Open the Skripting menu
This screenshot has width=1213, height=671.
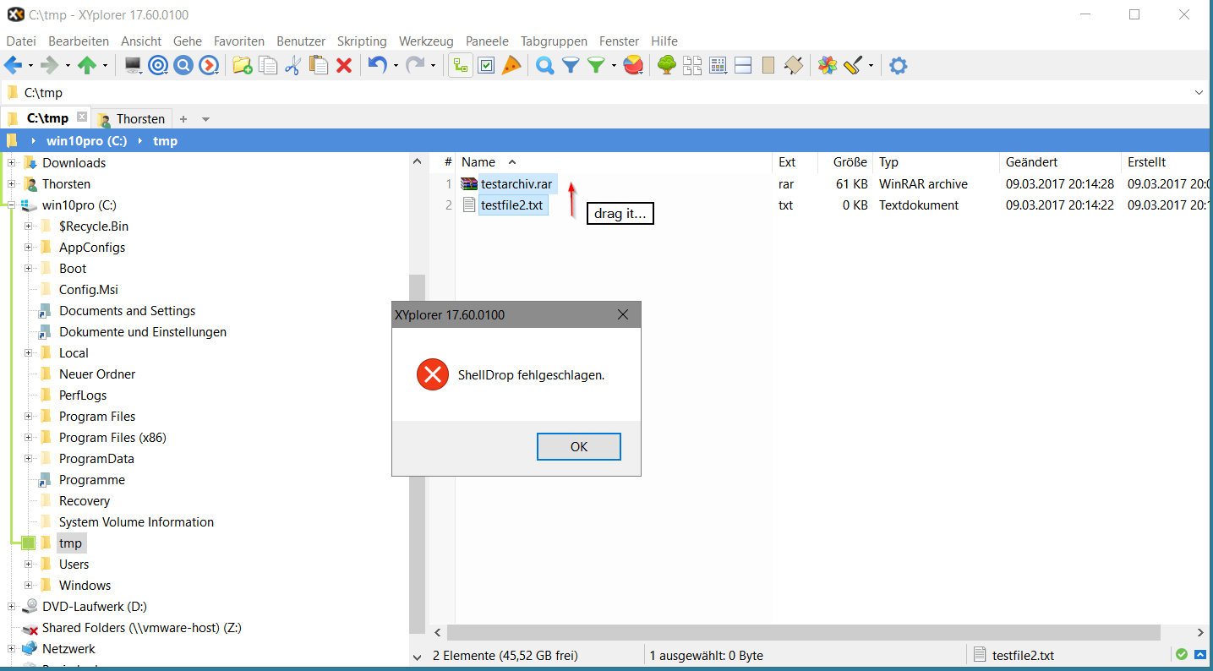pyautogui.click(x=362, y=41)
